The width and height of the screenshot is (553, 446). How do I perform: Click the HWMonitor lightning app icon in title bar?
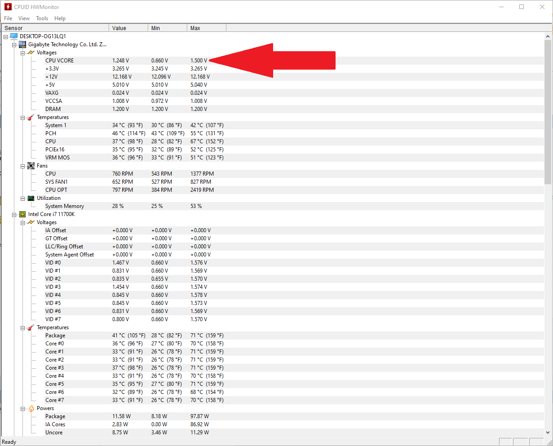click(8, 7)
